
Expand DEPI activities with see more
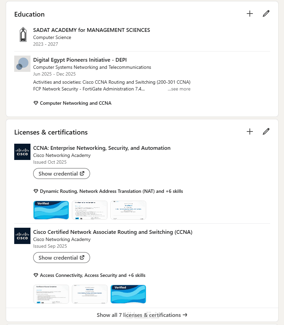tap(179, 89)
